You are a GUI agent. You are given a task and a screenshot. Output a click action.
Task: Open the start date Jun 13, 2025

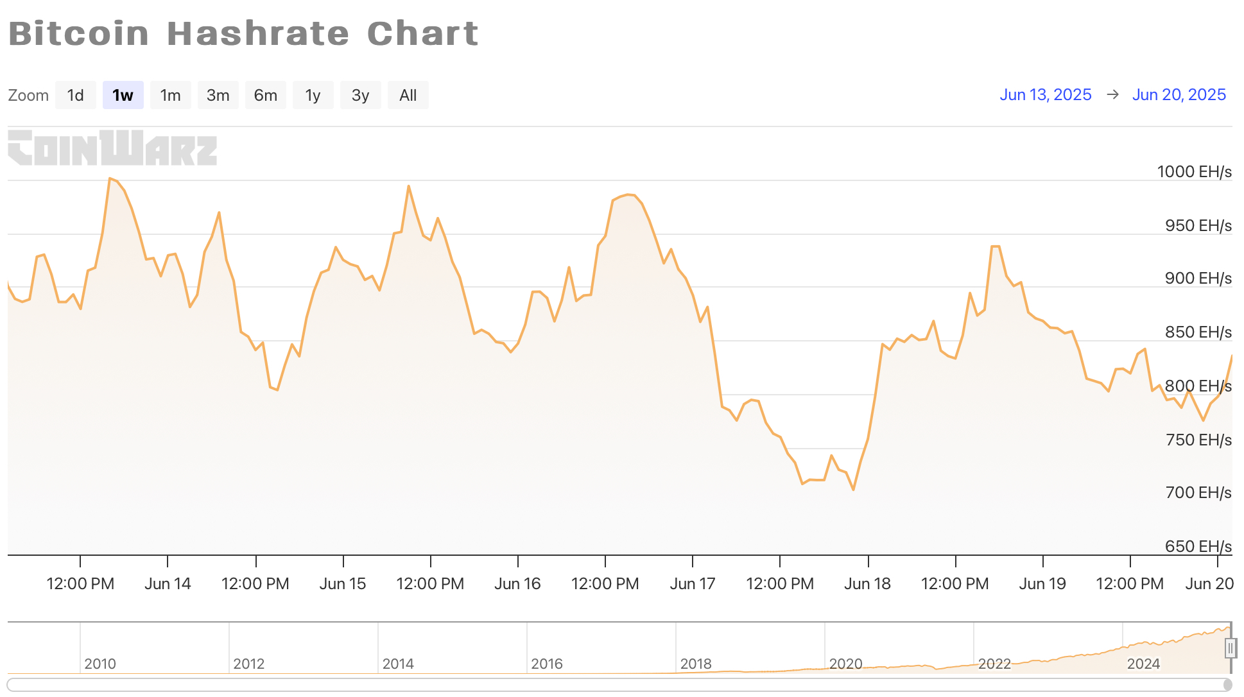tap(1045, 94)
